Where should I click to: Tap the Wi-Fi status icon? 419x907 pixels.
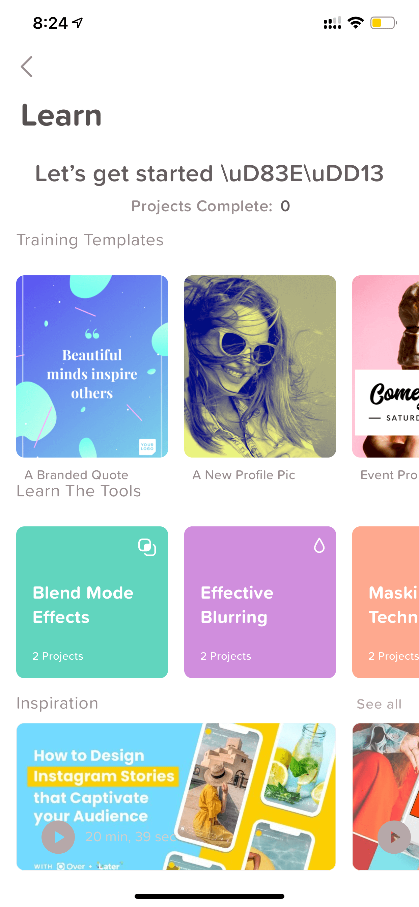pyautogui.click(x=356, y=23)
